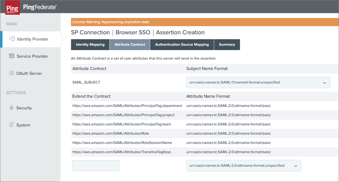Select OAuth Server in the sidebar
The width and height of the screenshot is (339, 182).
point(29,73)
